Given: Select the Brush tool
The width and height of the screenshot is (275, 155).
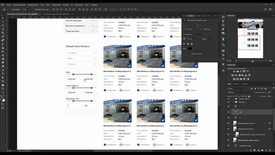Looking at the screenshot, I should [3, 44].
